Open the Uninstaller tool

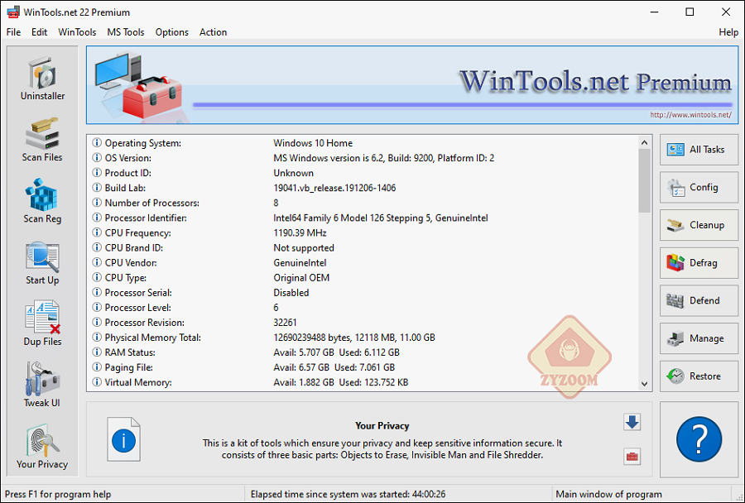click(x=42, y=79)
